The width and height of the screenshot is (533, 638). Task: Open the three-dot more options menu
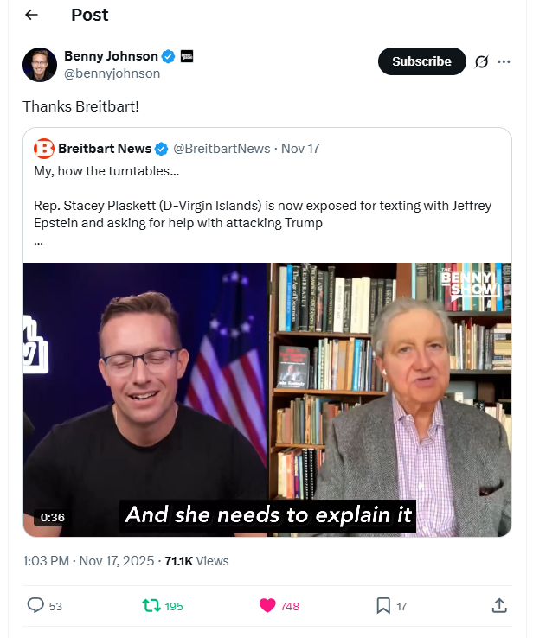pyautogui.click(x=504, y=62)
